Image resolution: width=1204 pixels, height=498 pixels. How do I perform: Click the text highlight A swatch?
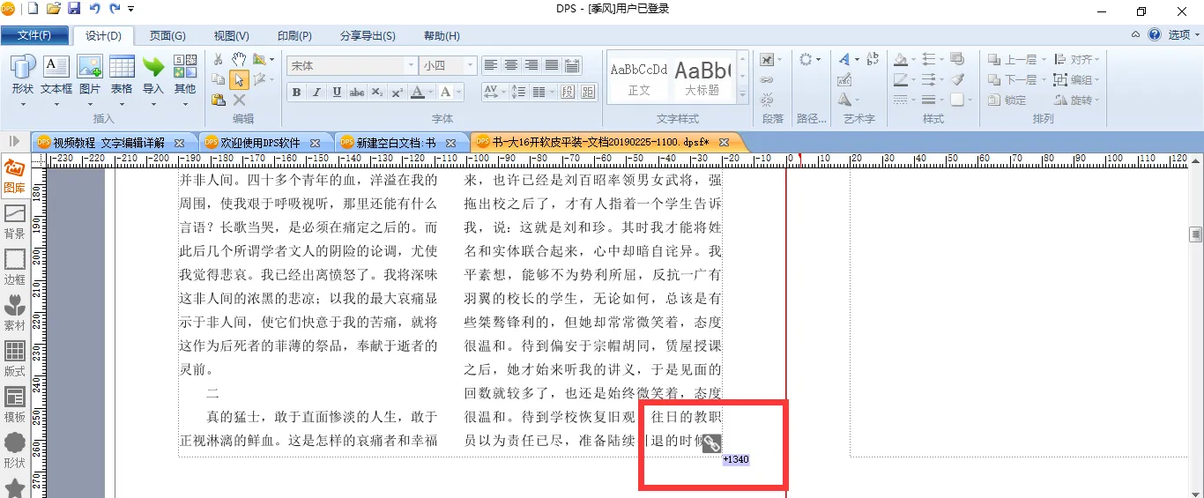click(x=446, y=92)
